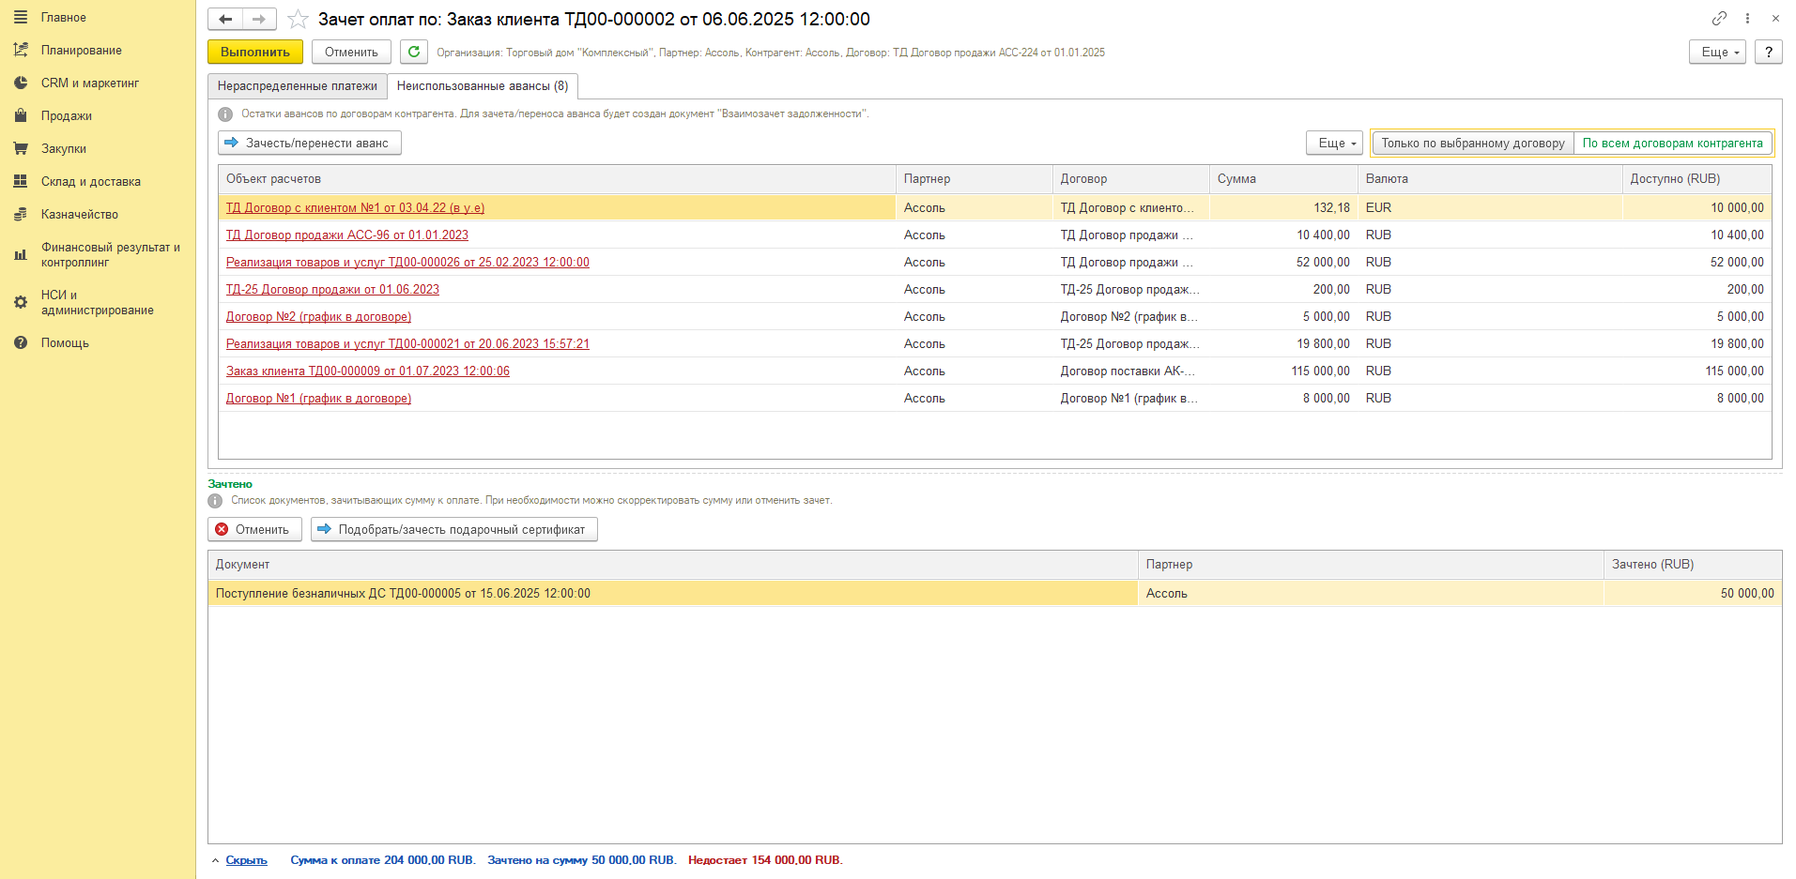The height and width of the screenshot is (879, 1796).
Task: Expand the top-right Еще menu
Action: 1717,53
